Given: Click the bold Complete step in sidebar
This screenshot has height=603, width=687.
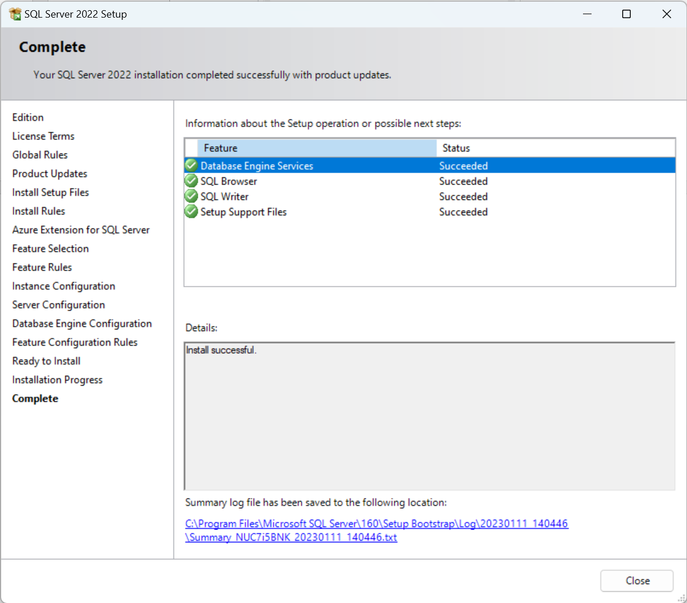Looking at the screenshot, I should 35,399.
